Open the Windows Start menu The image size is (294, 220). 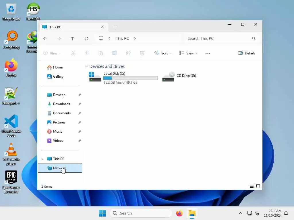tap(102, 213)
